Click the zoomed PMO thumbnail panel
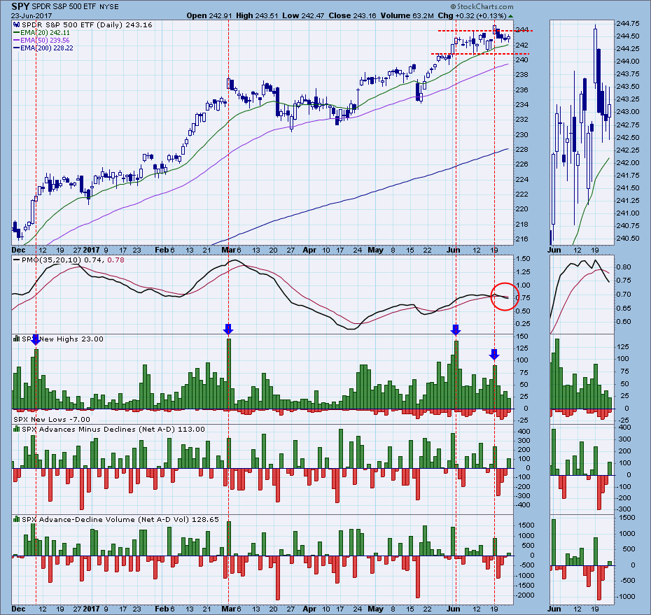The height and width of the screenshot is (615, 651). (x=582, y=295)
